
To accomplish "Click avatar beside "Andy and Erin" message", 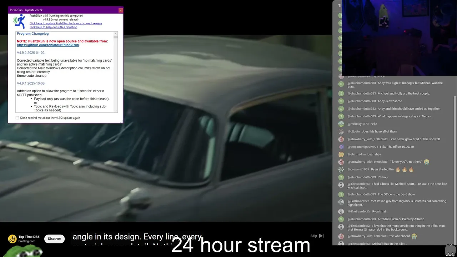I will pos(341,109).
